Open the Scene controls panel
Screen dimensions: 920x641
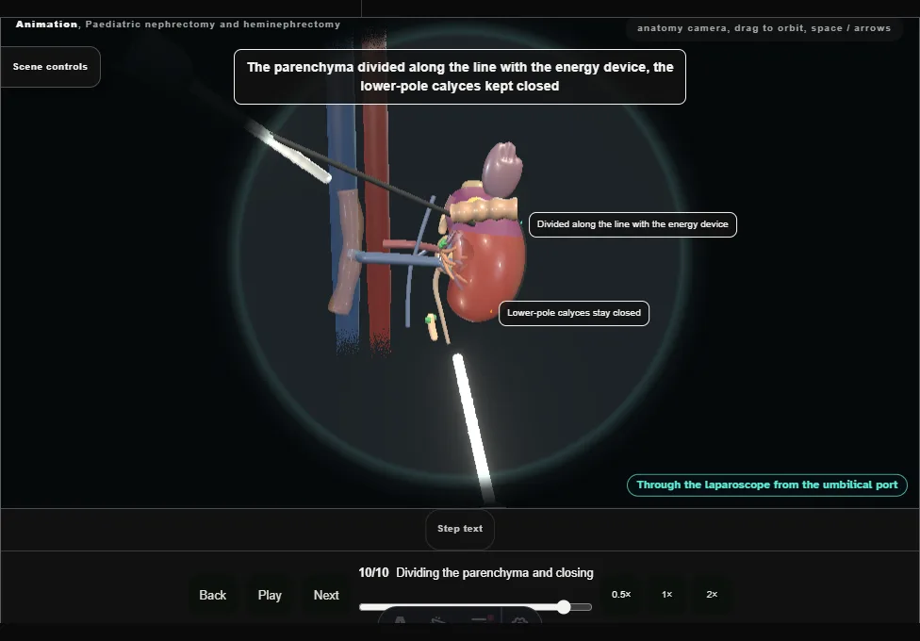[x=51, y=67]
